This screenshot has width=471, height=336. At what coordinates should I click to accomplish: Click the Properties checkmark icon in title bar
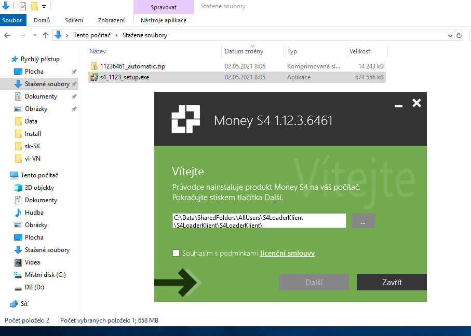(x=22, y=6)
